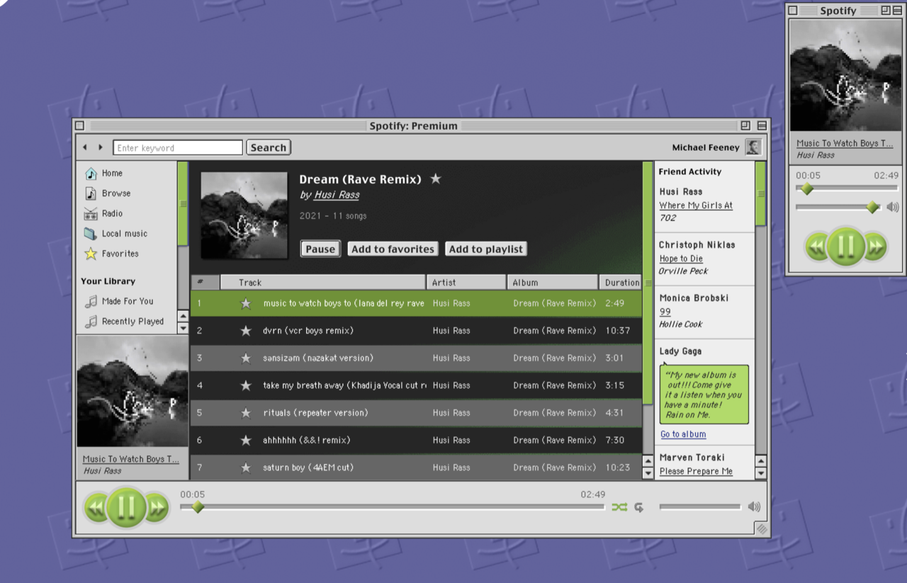
Task: Navigate back with the left arrow
Action: pyautogui.click(x=85, y=147)
